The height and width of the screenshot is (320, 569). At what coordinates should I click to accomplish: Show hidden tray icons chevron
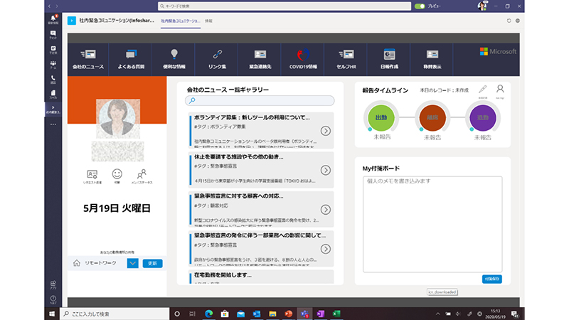[x=437, y=314]
